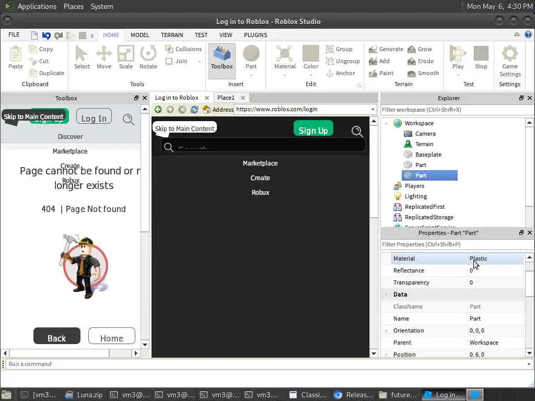Reload the browser page
The width and height of the screenshot is (535, 401).
[194, 110]
